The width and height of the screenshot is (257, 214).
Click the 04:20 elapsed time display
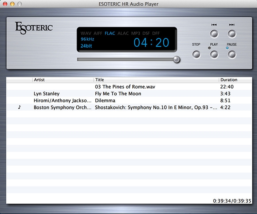151,43
